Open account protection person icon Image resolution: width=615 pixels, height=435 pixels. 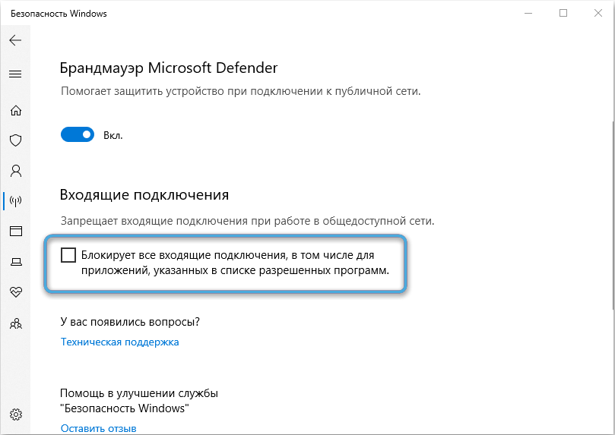click(15, 171)
